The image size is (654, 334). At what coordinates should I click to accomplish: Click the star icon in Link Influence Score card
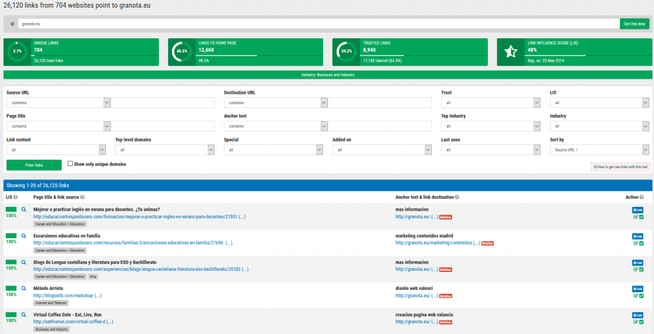tap(510, 52)
